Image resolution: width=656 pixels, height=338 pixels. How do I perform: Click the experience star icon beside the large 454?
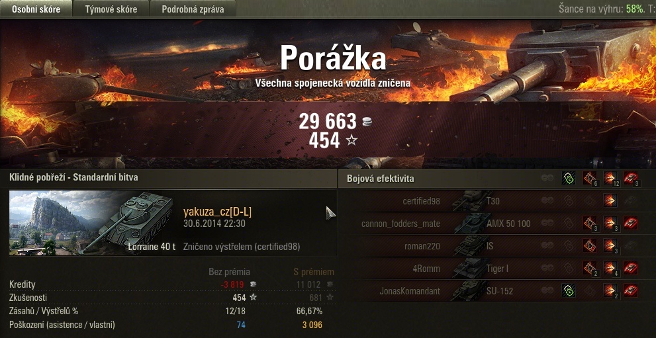point(352,140)
